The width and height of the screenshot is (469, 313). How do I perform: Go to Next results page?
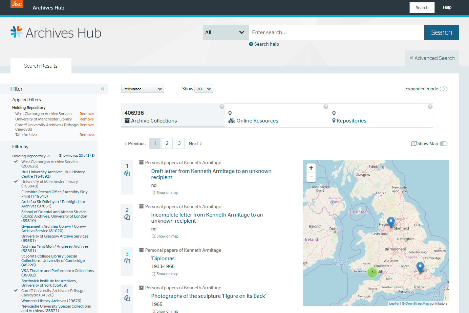pos(195,143)
